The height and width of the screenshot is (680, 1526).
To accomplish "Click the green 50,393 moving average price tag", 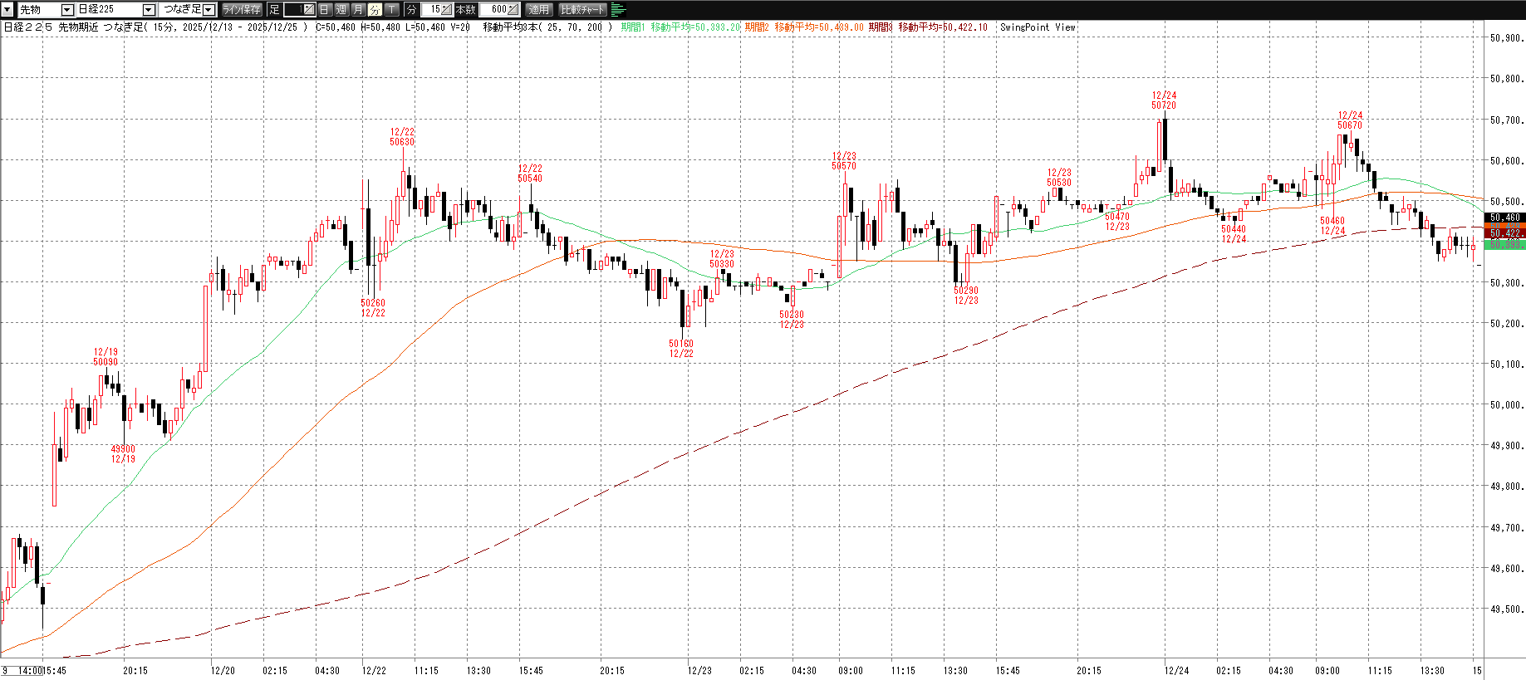I will pyautogui.click(x=1506, y=245).
